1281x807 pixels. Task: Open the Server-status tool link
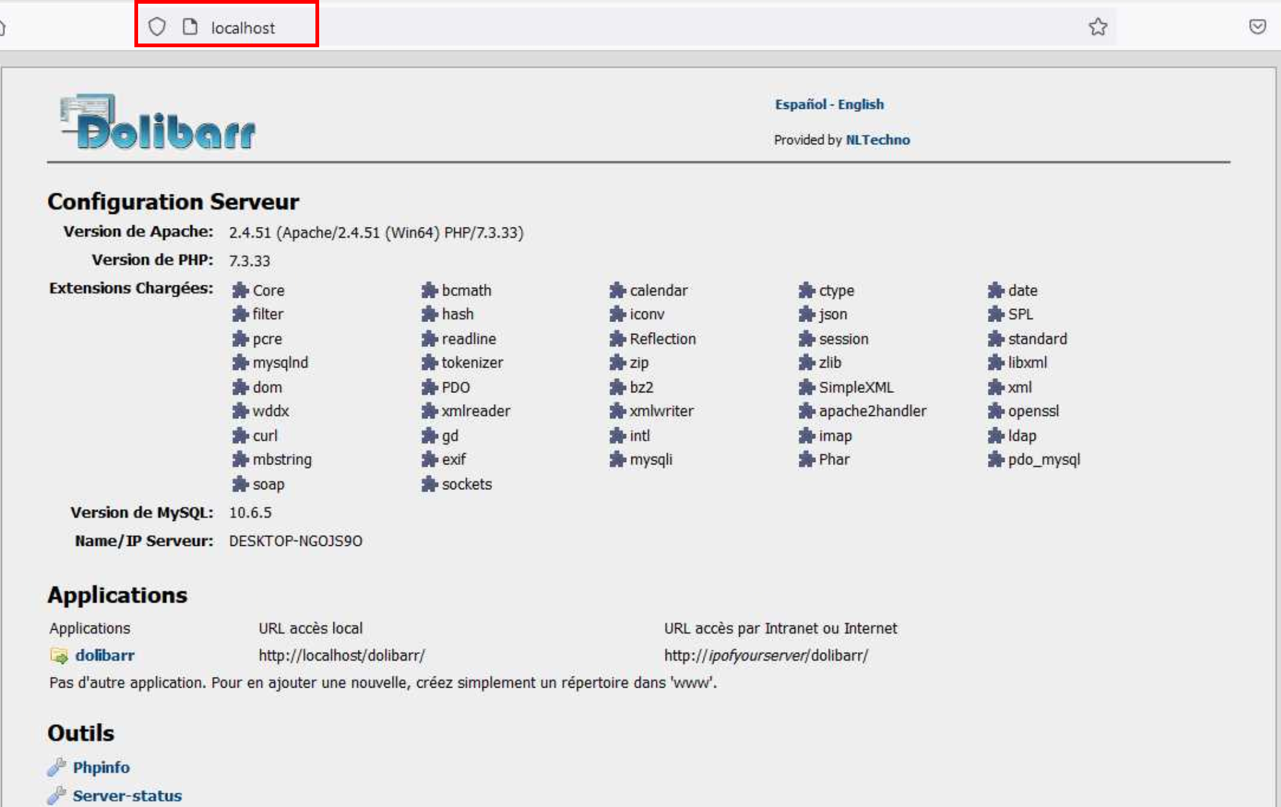click(127, 796)
